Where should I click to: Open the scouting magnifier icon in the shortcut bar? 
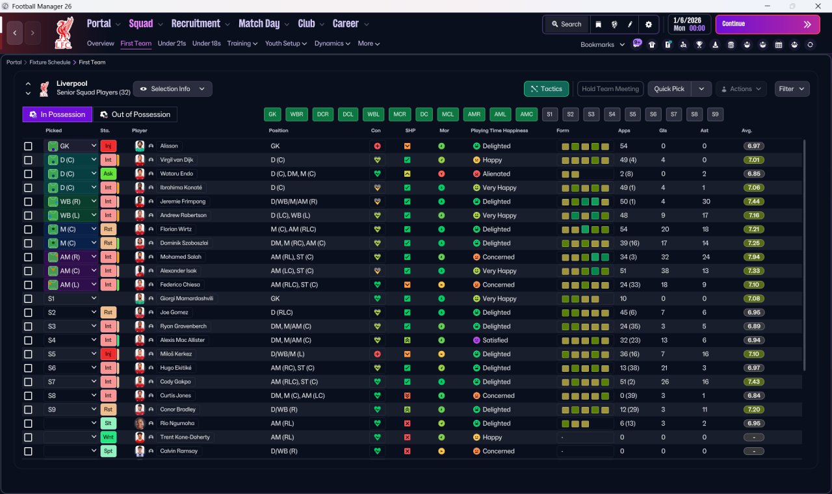pos(684,45)
